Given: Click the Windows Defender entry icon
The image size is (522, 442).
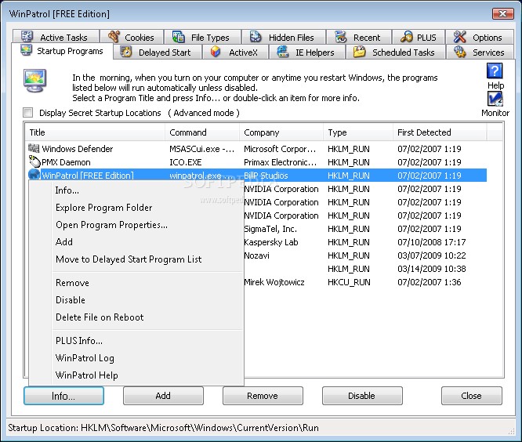Looking at the screenshot, I should click(x=34, y=149).
